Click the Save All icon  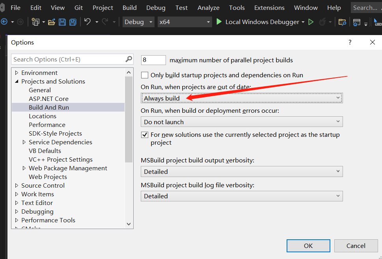72,22
